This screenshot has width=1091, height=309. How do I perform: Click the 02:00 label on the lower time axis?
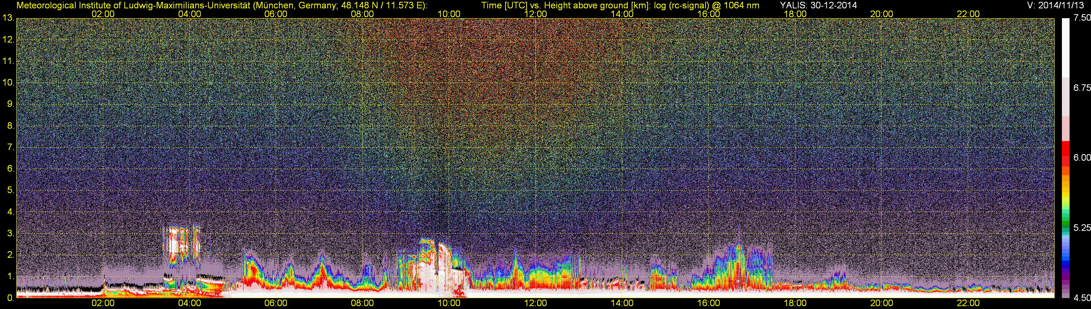[103, 303]
